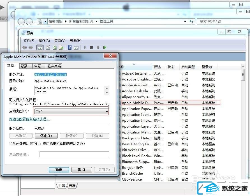Click the Export List toolbar icon

[61, 47]
